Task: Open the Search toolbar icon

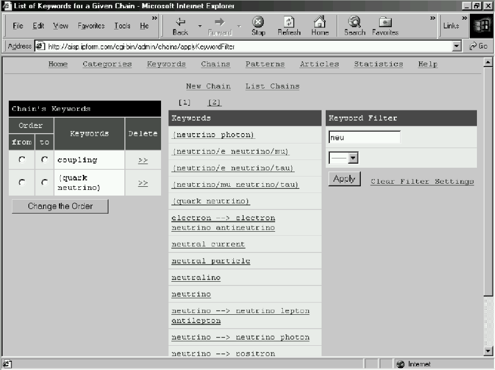Action: coord(355,22)
